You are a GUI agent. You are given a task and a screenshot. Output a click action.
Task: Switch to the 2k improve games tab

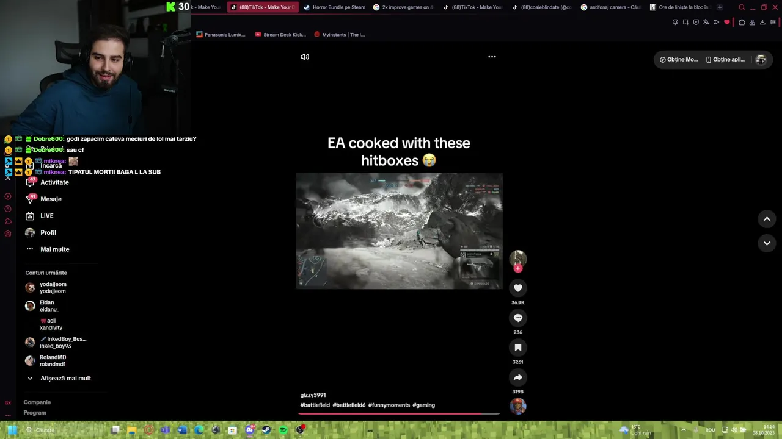pyautogui.click(x=403, y=7)
